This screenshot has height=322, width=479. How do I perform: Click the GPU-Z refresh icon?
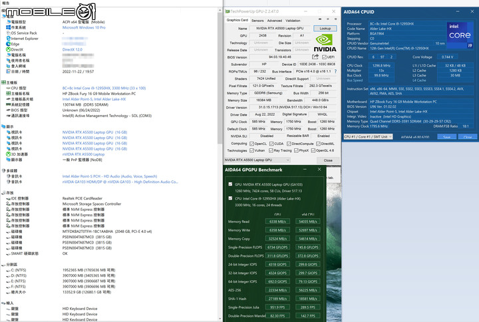(x=328, y=19)
